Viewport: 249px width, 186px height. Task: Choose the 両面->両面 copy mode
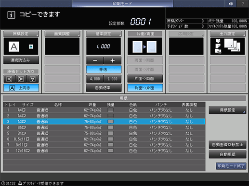pyautogui.click(x=145, y=60)
